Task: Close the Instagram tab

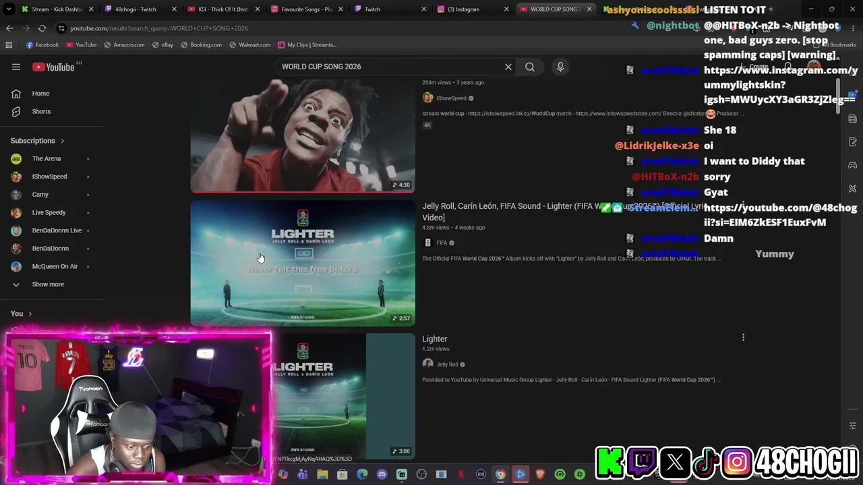Action: click(506, 9)
